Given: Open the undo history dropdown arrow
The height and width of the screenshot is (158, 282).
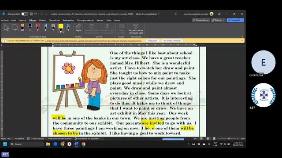Looking at the screenshot, I should coord(38,14).
